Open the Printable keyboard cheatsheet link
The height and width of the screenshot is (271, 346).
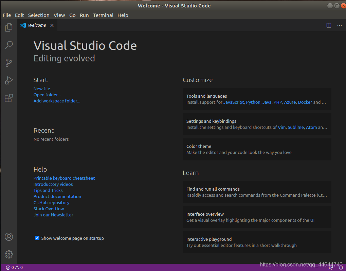[x=64, y=178]
